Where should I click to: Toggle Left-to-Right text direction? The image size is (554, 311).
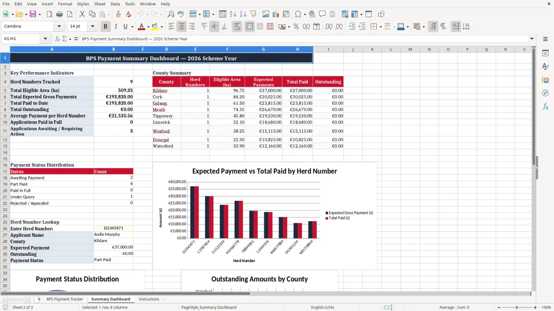tap(433, 27)
